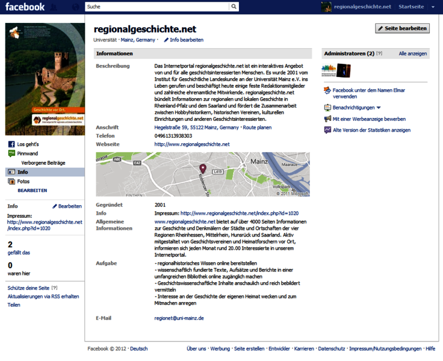The image size is (443, 361).
Task: Click the megaphone Werbeanzeige icon
Action: [327, 119]
